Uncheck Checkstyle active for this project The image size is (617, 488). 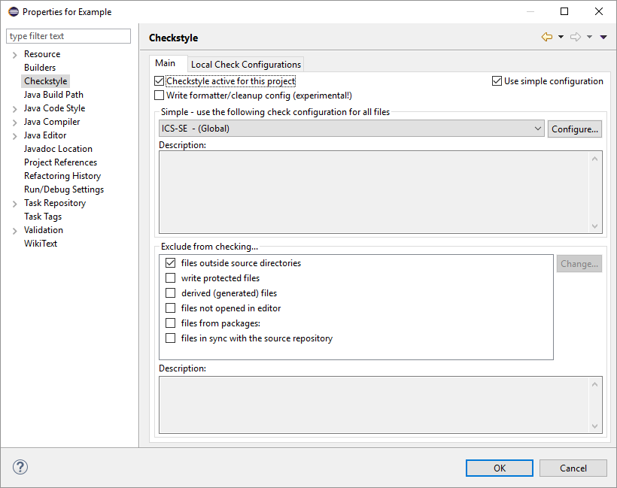pyautogui.click(x=159, y=81)
